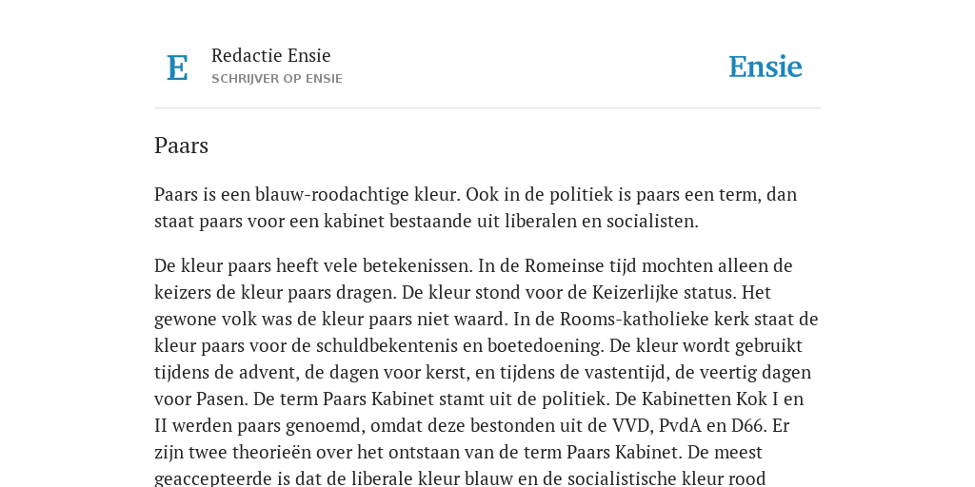Screen dimensions: 975x487
Task: Open the Redactie Ensie author name
Action: point(271,56)
